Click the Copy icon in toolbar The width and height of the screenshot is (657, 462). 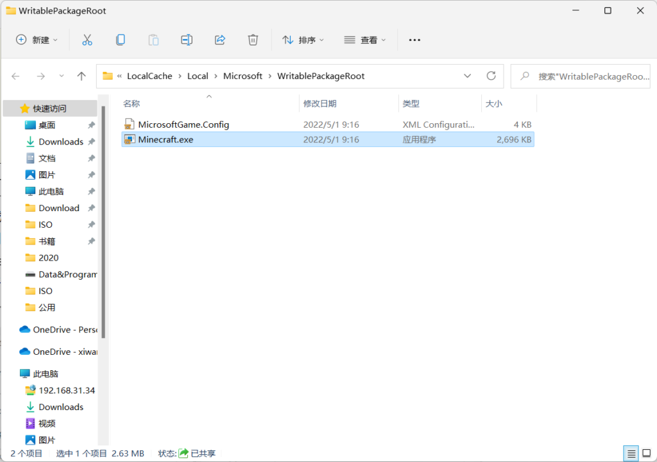coord(120,40)
